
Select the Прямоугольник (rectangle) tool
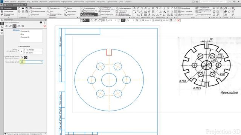[37, 12]
